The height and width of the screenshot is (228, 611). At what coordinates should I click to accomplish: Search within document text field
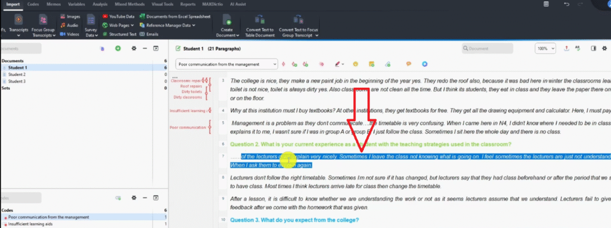point(487,49)
